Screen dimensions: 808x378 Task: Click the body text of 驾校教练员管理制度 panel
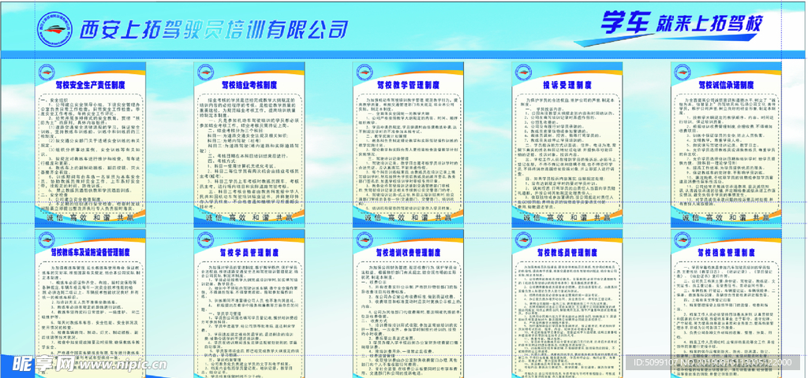(567, 321)
